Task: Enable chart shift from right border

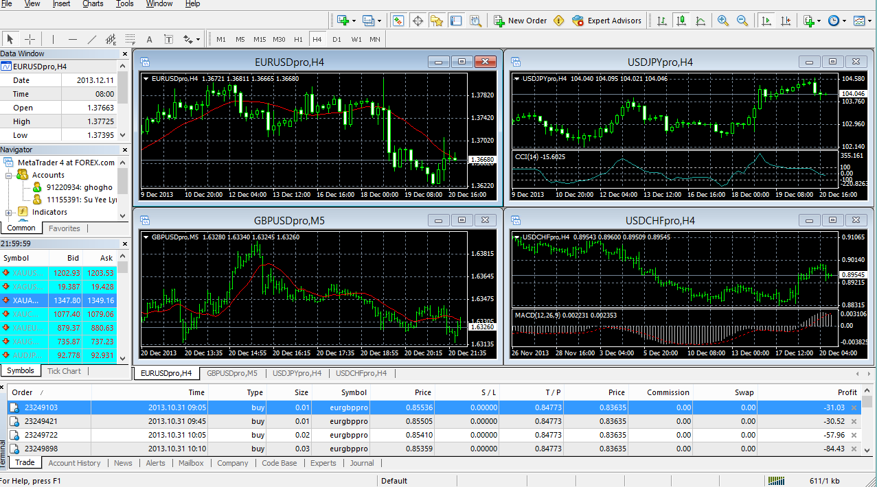Action: point(785,21)
